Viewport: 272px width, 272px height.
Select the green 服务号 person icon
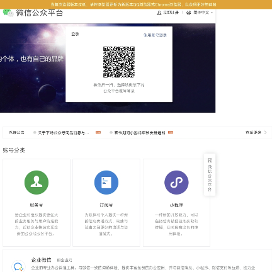pos(37,183)
